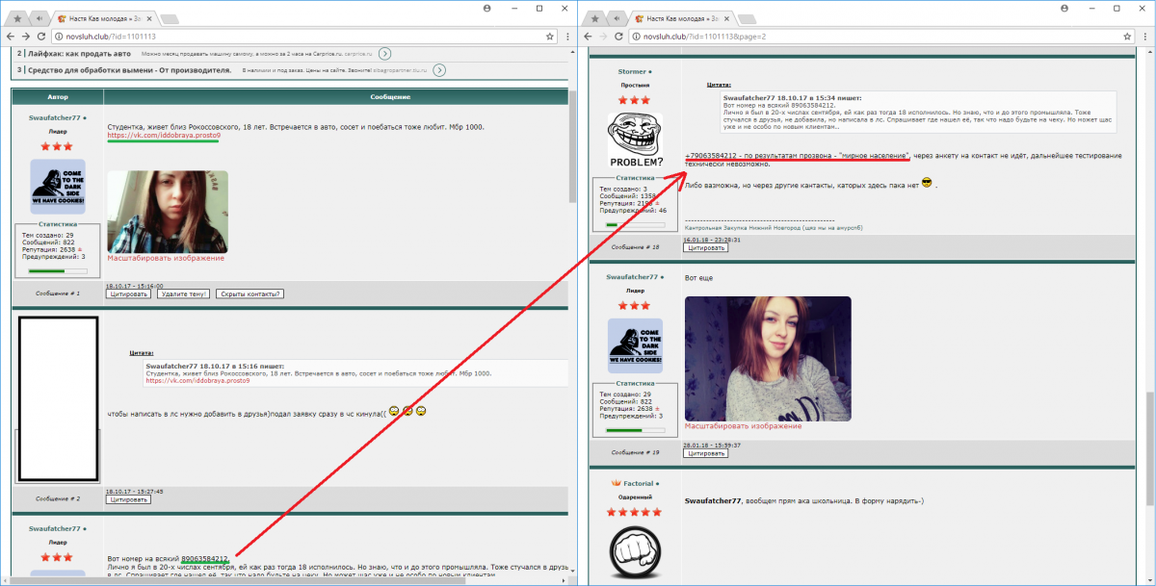Reload the page in the left browser window
This screenshot has width=1156, height=586.
point(39,36)
